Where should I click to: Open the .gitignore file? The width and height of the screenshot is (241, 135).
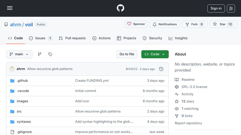tap(24, 132)
